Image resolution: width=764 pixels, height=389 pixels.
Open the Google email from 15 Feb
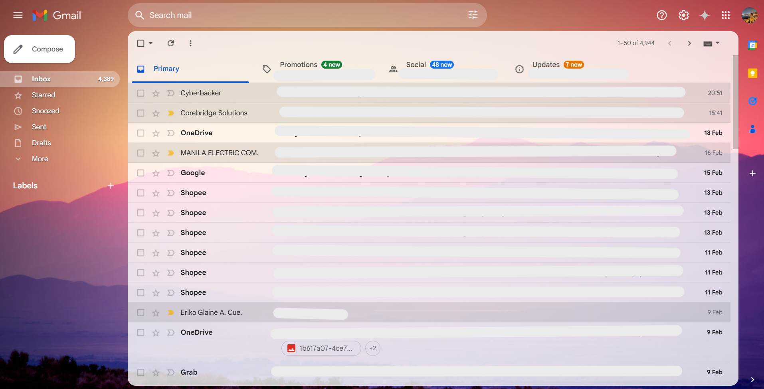click(429, 173)
